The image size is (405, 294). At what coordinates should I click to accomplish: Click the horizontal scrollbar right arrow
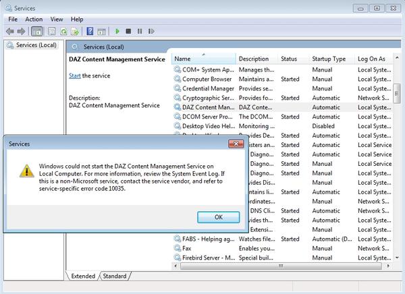tap(388, 266)
